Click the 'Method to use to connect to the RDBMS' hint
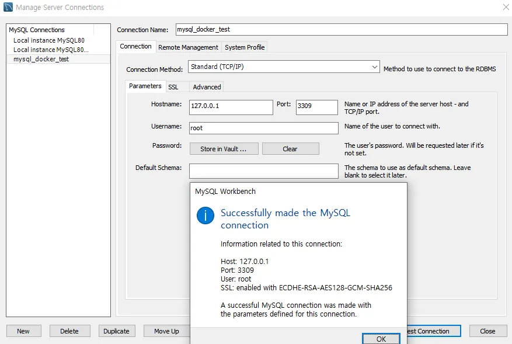 pyautogui.click(x=440, y=69)
